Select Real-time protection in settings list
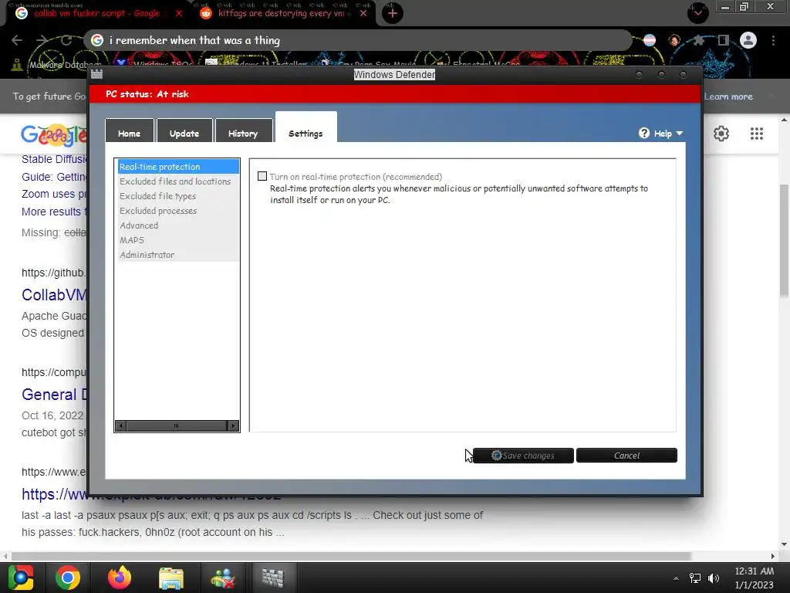Image resolution: width=790 pixels, height=593 pixels. pyautogui.click(x=179, y=167)
